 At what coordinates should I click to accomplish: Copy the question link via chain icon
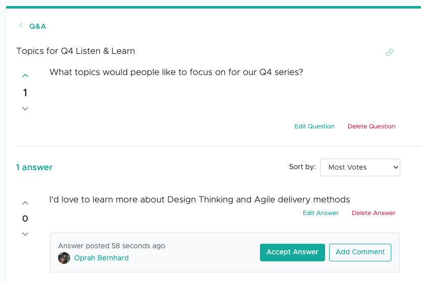(390, 52)
